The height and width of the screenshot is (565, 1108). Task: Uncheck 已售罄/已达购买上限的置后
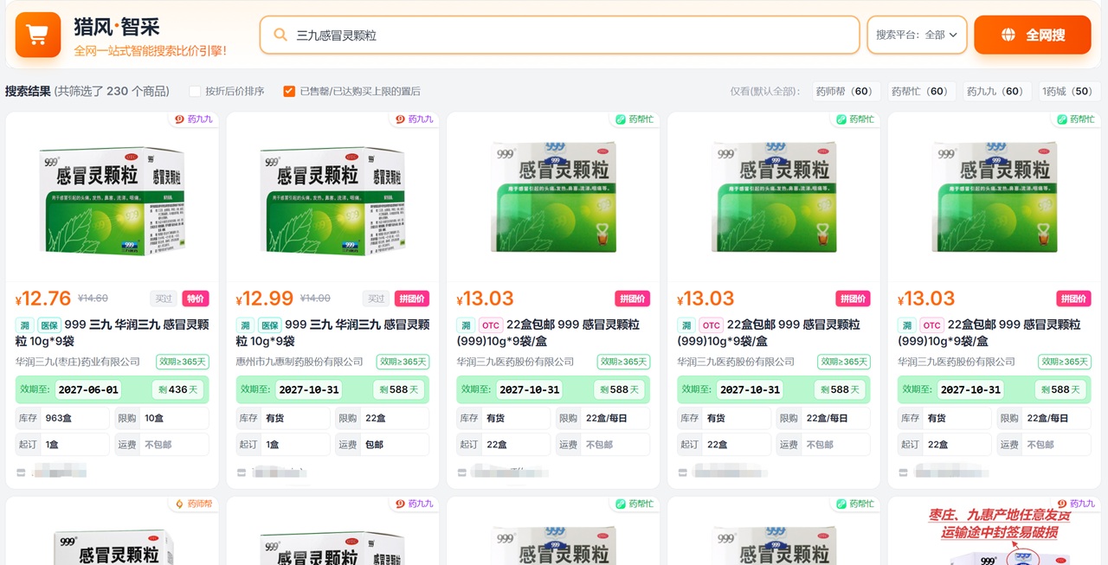[289, 91]
